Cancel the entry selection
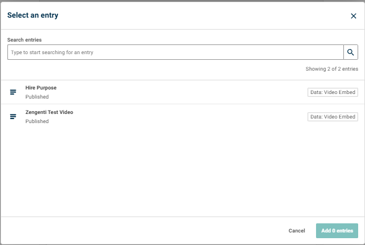The image size is (365, 245). pos(297,231)
